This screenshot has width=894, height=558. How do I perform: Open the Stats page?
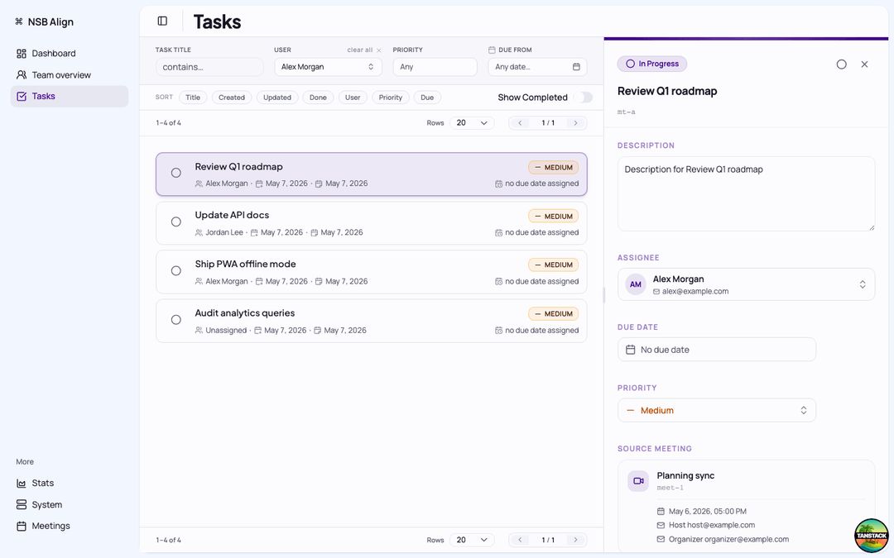tap(43, 483)
